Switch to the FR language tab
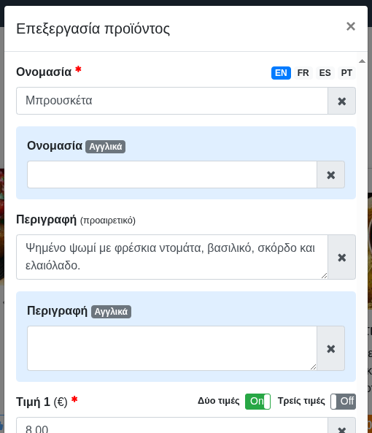The image size is (372, 433). [303, 73]
